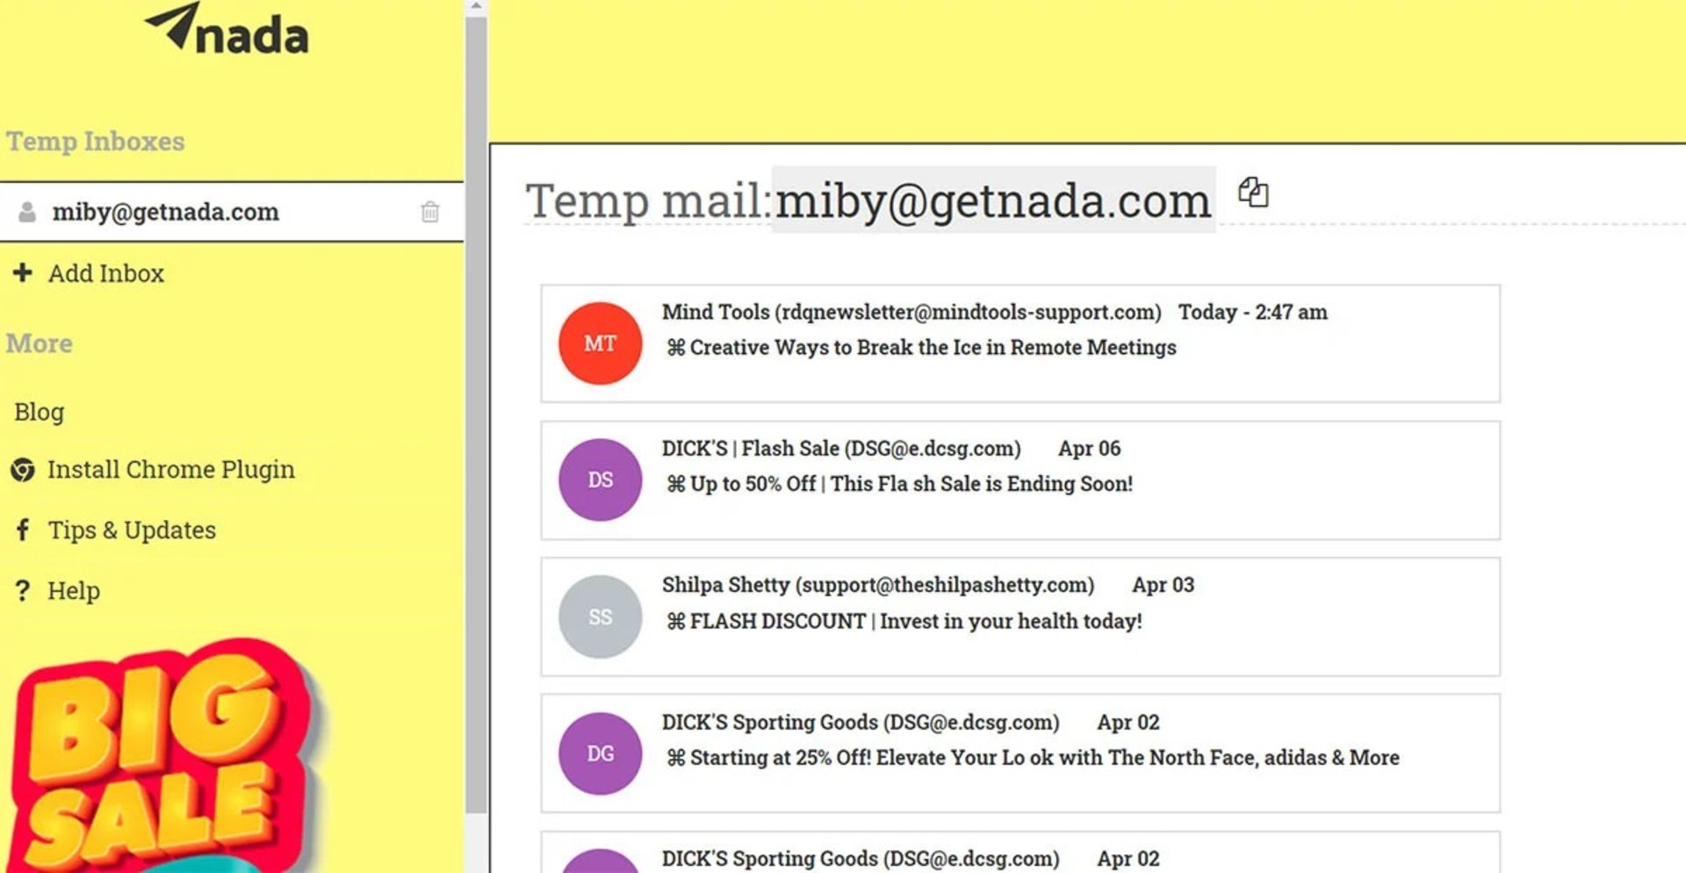
Task: Open email FLASH DISCOUNT Invest in your health
Action: coord(1020,617)
